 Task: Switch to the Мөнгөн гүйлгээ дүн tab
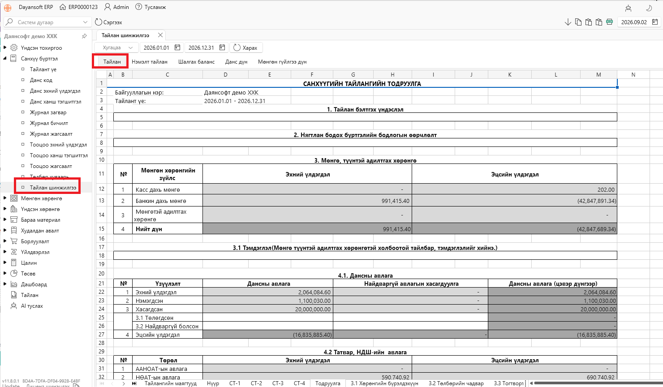pos(282,62)
